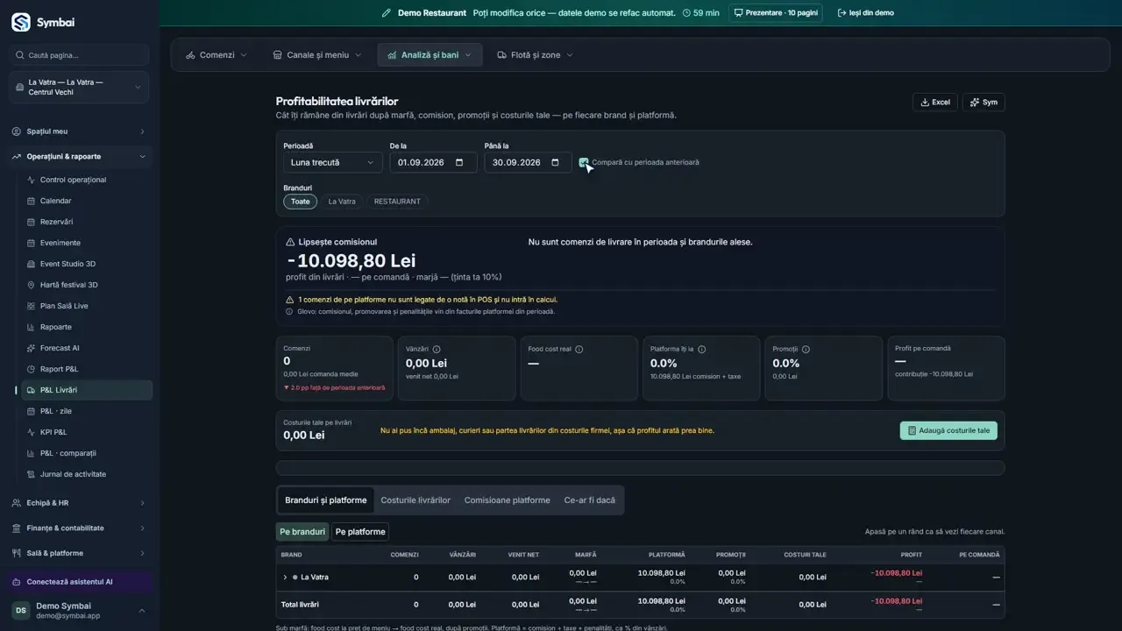This screenshot has width=1122, height=631.
Task: Click into the Caută pagina search field
Action: pos(80,55)
